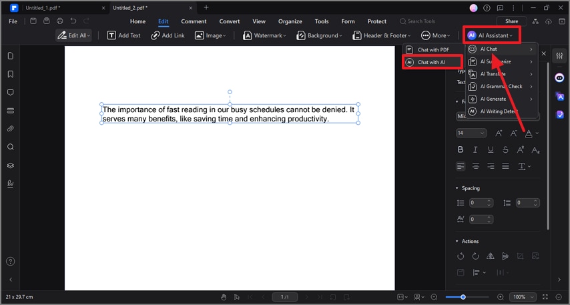The height and width of the screenshot is (305, 570).
Task: Open AI Grammar Check submenu
Action: click(502, 87)
